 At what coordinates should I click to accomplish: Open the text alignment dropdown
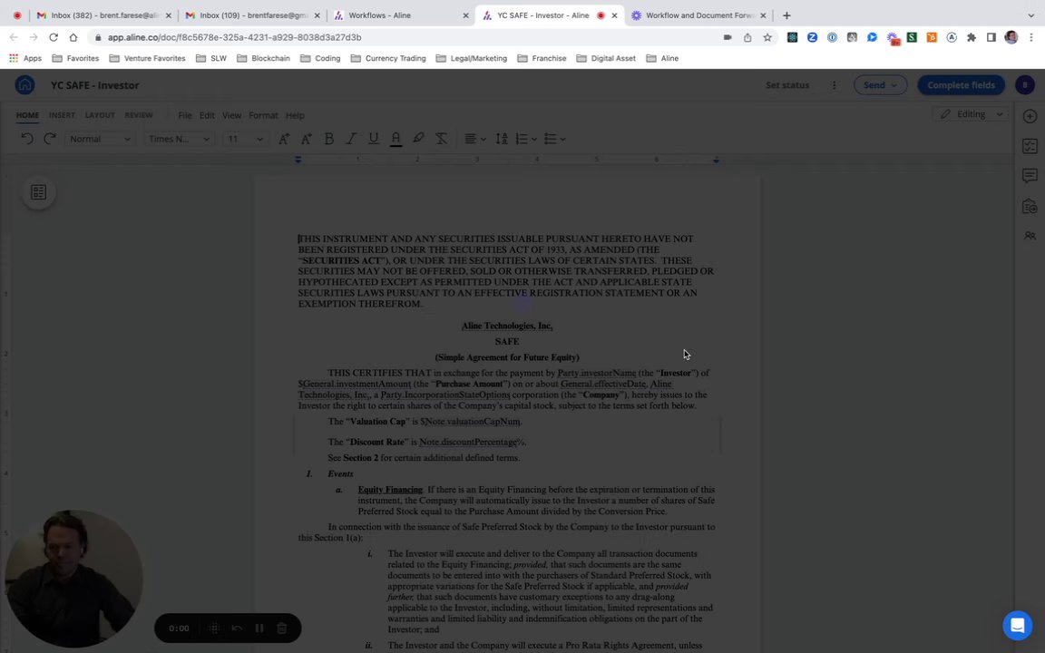point(475,139)
